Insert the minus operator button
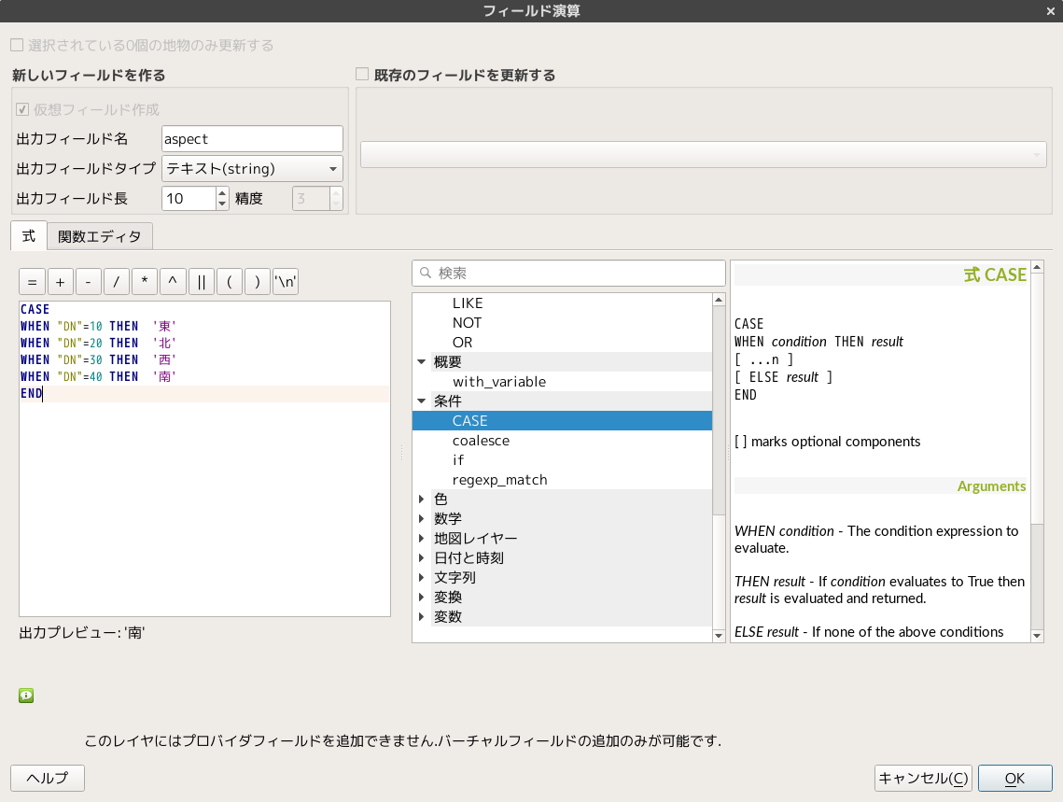This screenshot has width=1063, height=802. point(88,282)
